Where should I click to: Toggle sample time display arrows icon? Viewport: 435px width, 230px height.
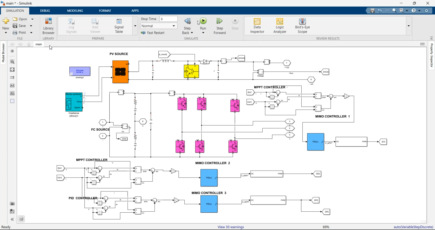coord(12,78)
